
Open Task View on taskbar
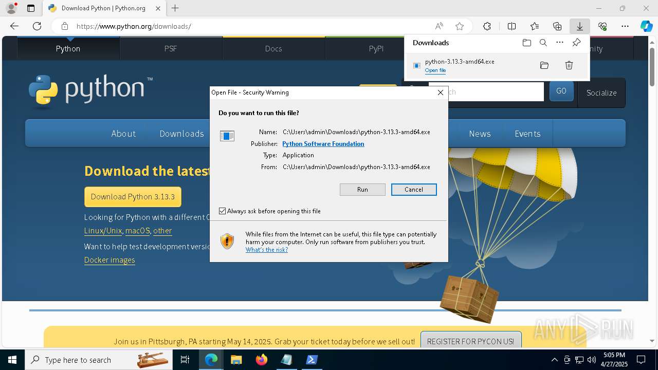pyautogui.click(x=185, y=360)
